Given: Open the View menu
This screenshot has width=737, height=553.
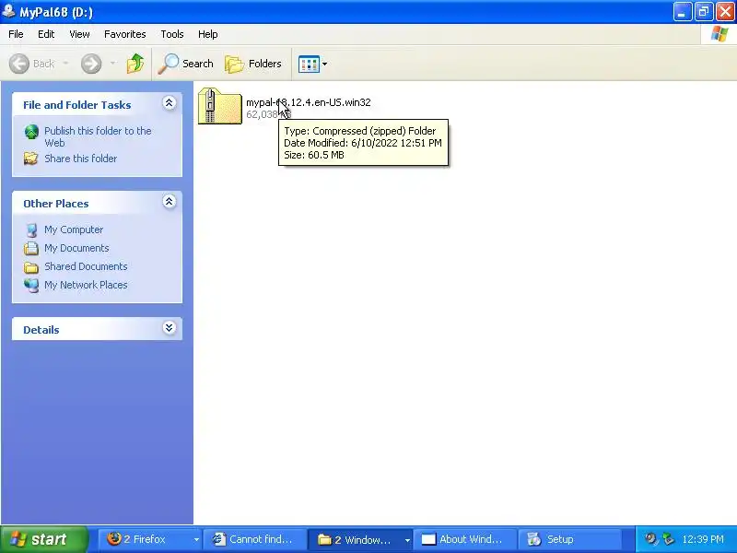Looking at the screenshot, I should tap(79, 34).
